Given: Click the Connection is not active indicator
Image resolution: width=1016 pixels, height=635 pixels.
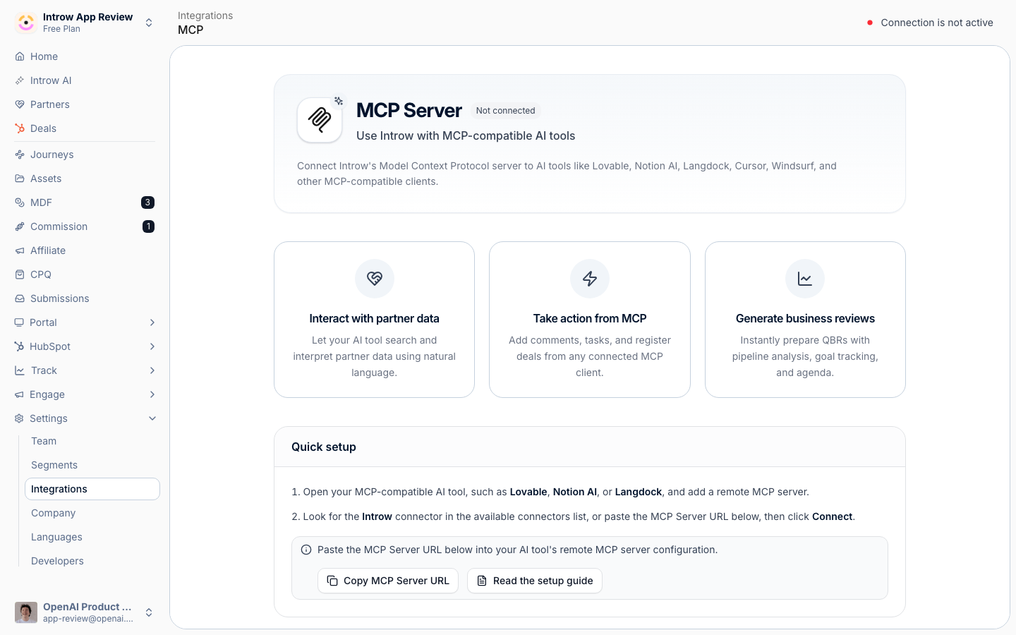Looking at the screenshot, I should [930, 23].
